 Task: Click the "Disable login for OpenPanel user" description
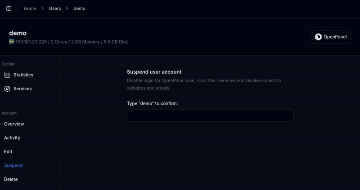coord(204,84)
